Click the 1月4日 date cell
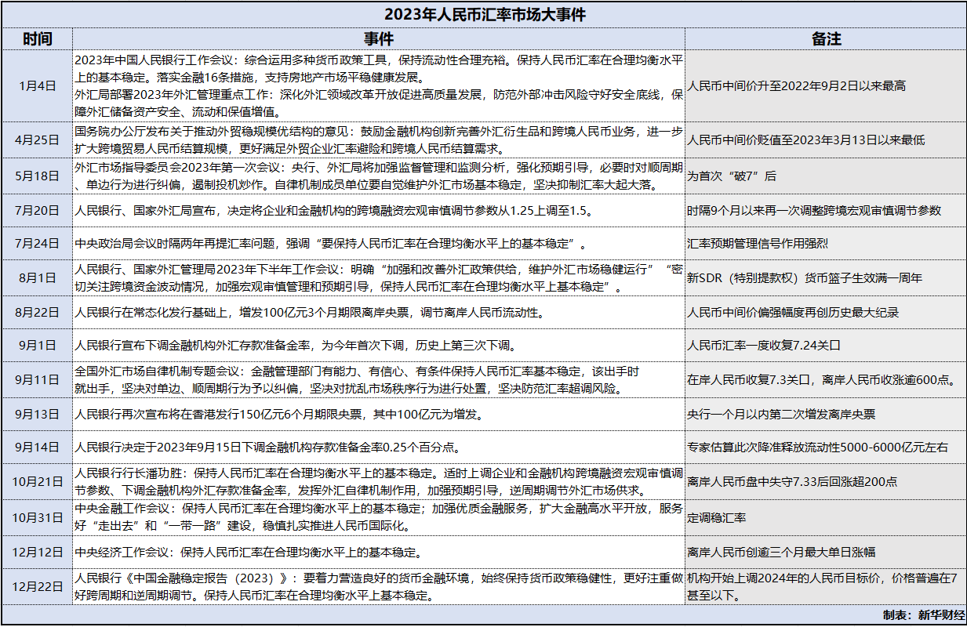This screenshot has width=967, height=627. 35,86
